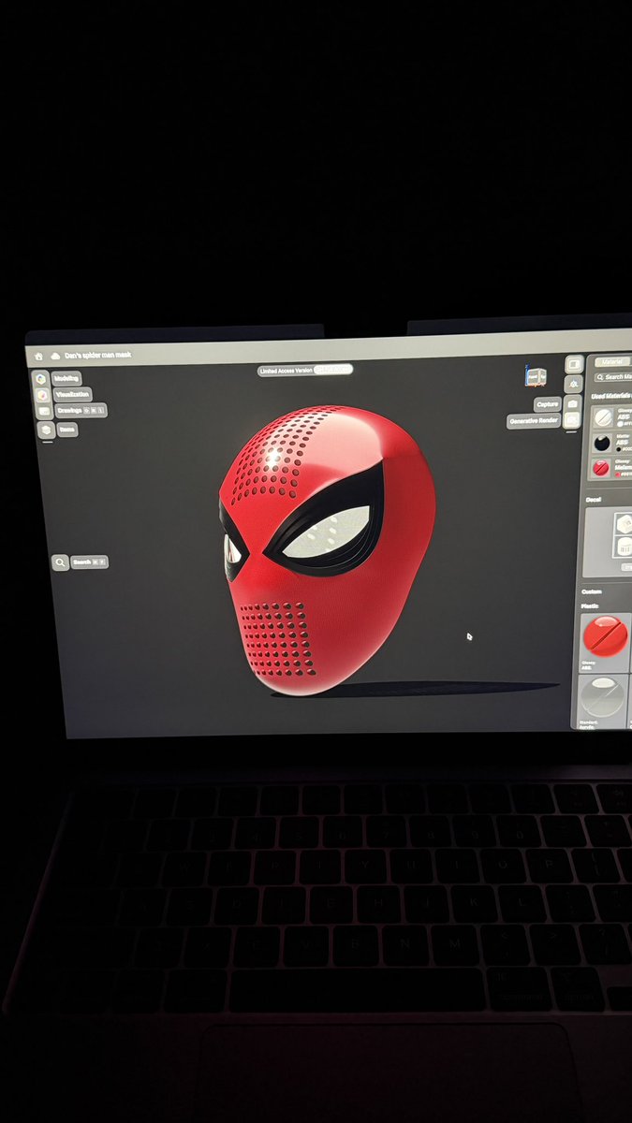Image resolution: width=632 pixels, height=1123 pixels.
Task: Click the Generative Render label button
Action: tap(534, 421)
